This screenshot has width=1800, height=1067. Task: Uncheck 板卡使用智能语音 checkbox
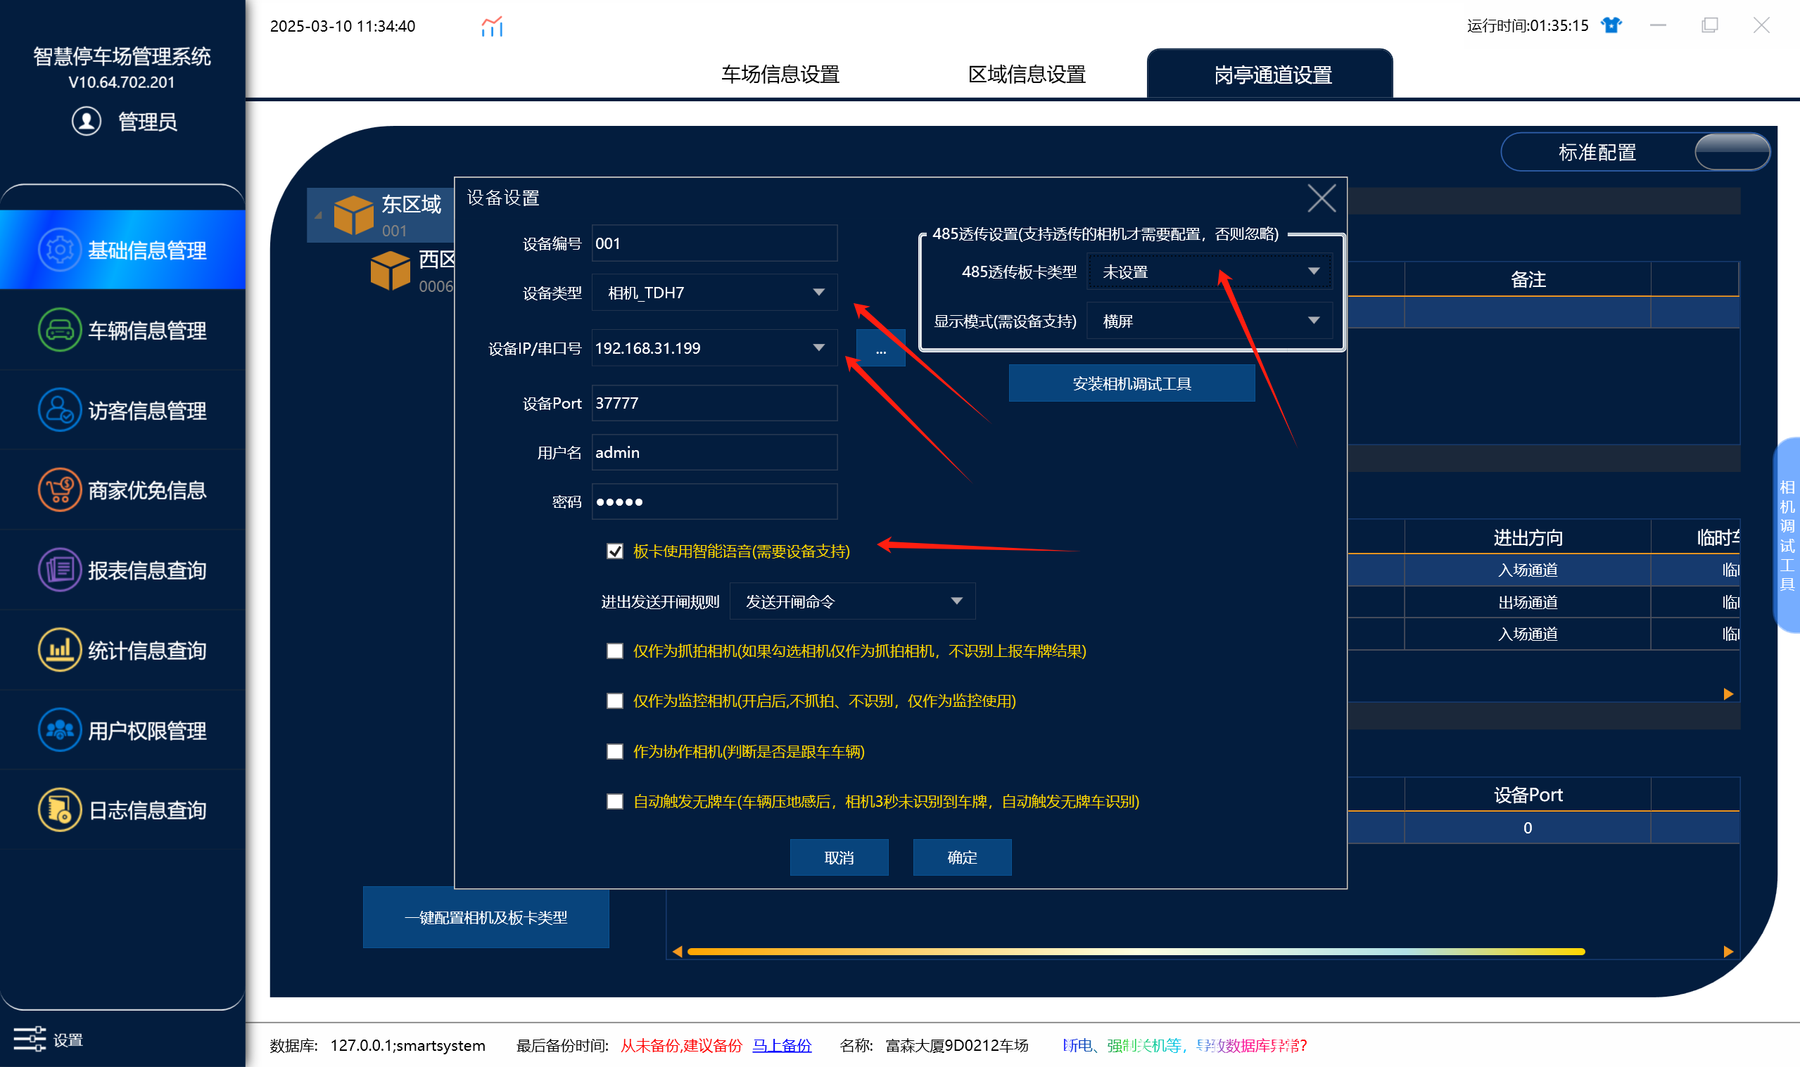(615, 551)
